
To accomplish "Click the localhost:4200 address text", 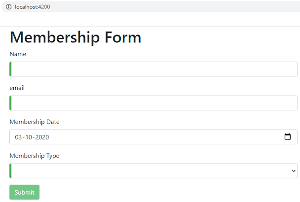I will [32, 7].
